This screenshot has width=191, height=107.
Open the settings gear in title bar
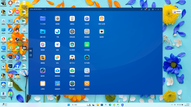pos(153,9)
